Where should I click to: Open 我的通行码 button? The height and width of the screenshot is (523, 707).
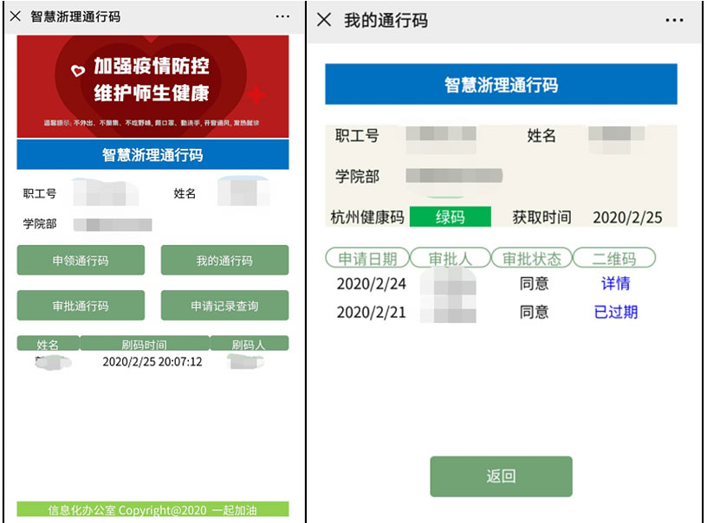pos(224,261)
